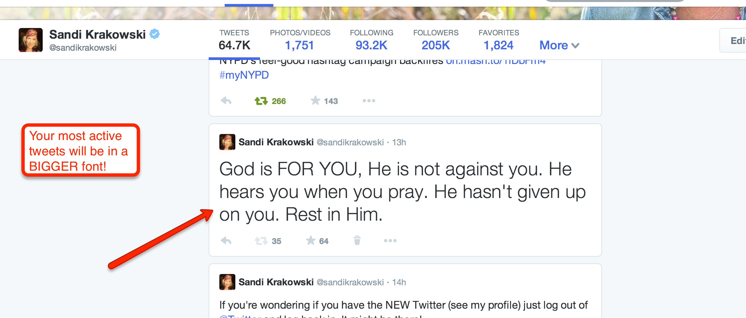Open the @sandikrakowski handle in the 14h tweet
The height and width of the screenshot is (318, 746).
coord(350,282)
